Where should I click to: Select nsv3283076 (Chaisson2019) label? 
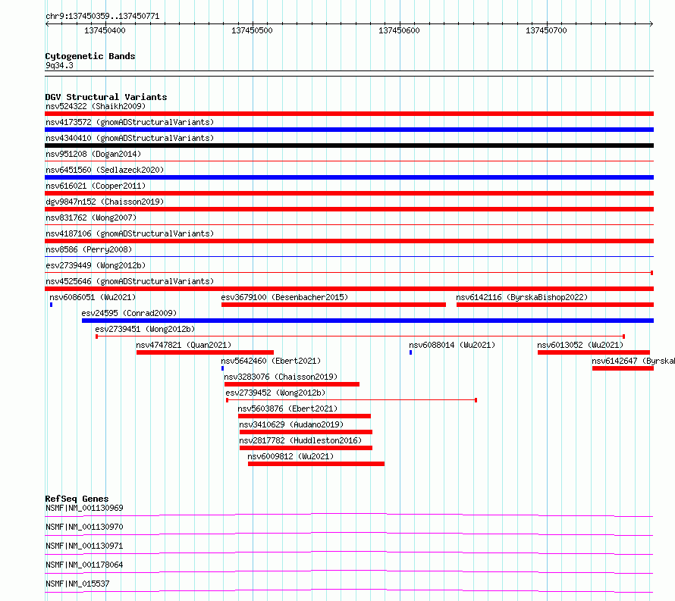[x=281, y=377]
